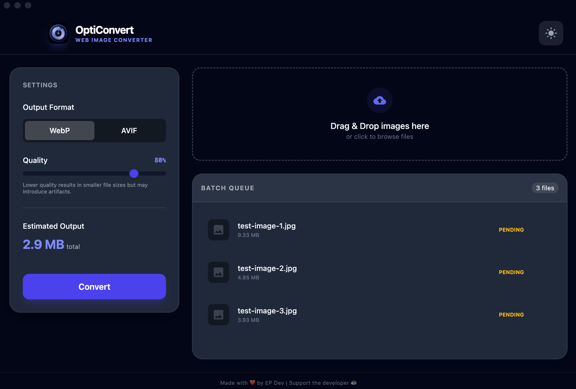Click the image icon for test-image-1.jpg

pos(218,230)
